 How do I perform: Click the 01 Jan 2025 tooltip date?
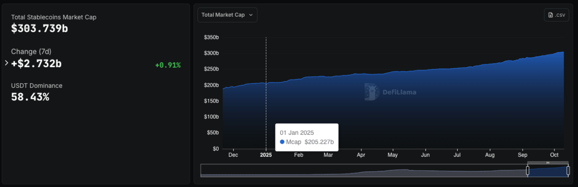(x=297, y=132)
